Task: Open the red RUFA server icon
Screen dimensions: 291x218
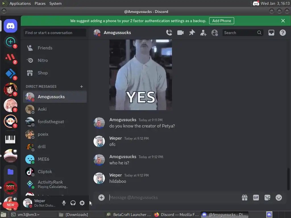Action: (11, 188)
